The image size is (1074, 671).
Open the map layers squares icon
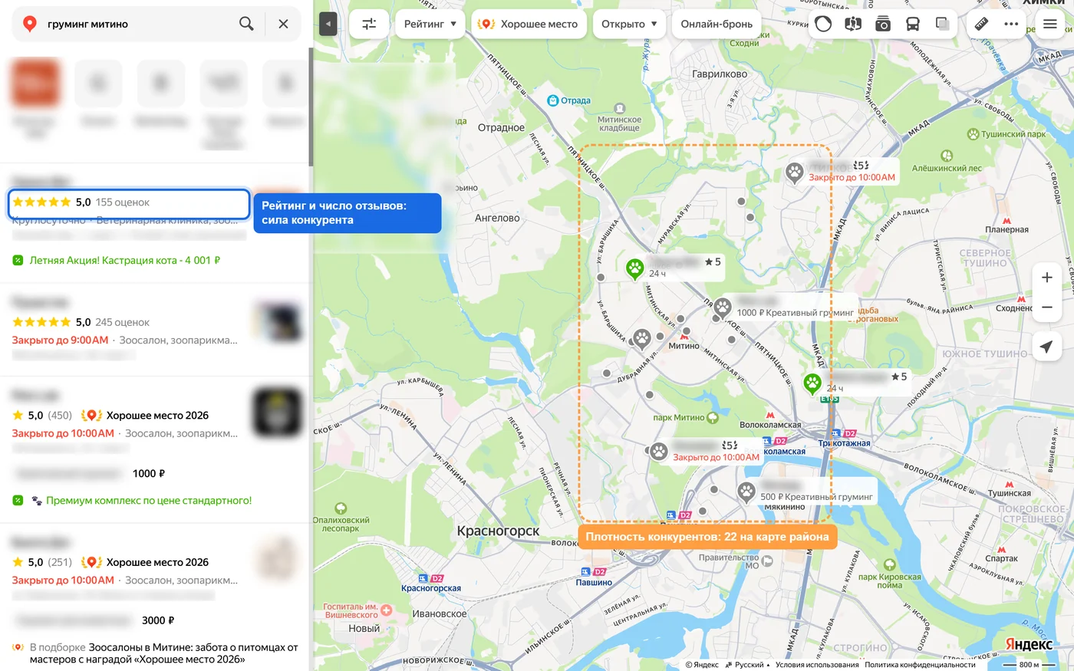click(943, 24)
